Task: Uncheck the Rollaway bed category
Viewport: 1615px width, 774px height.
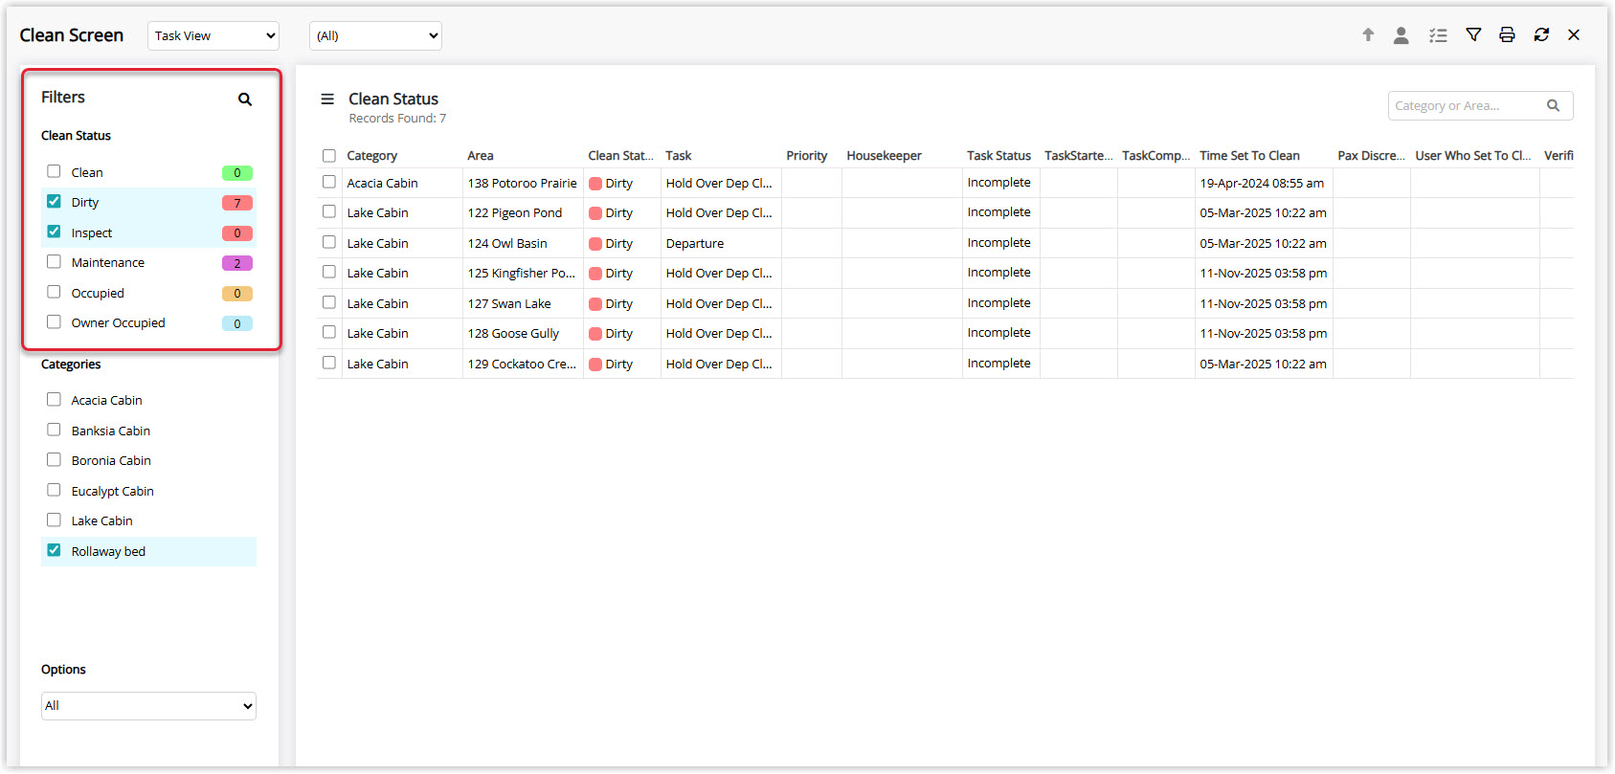Action: pos(54,550)
